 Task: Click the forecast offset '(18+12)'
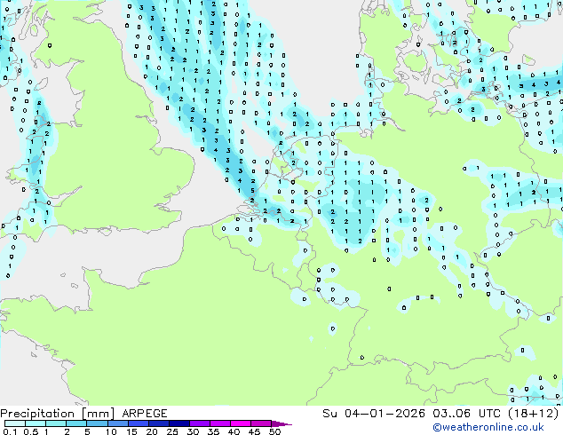click(x=534, y=414)
